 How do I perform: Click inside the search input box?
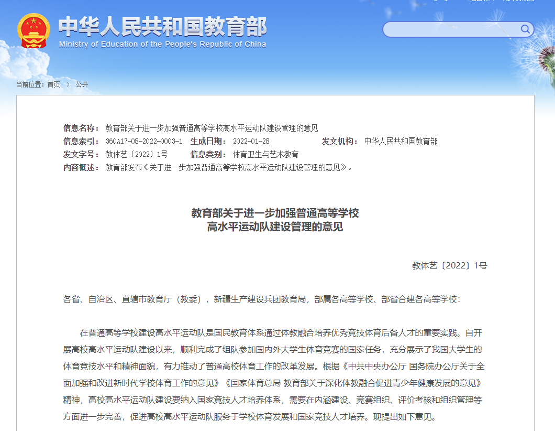(x=450, y=29)
